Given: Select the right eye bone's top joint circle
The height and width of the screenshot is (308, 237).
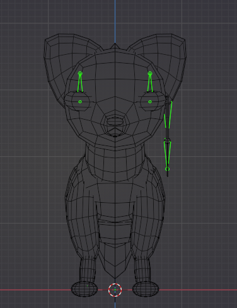Looking at the screenshot, I should (150, 73).
